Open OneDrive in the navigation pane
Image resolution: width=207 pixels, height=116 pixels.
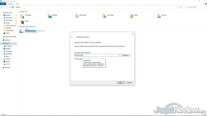tap(8, 40)
